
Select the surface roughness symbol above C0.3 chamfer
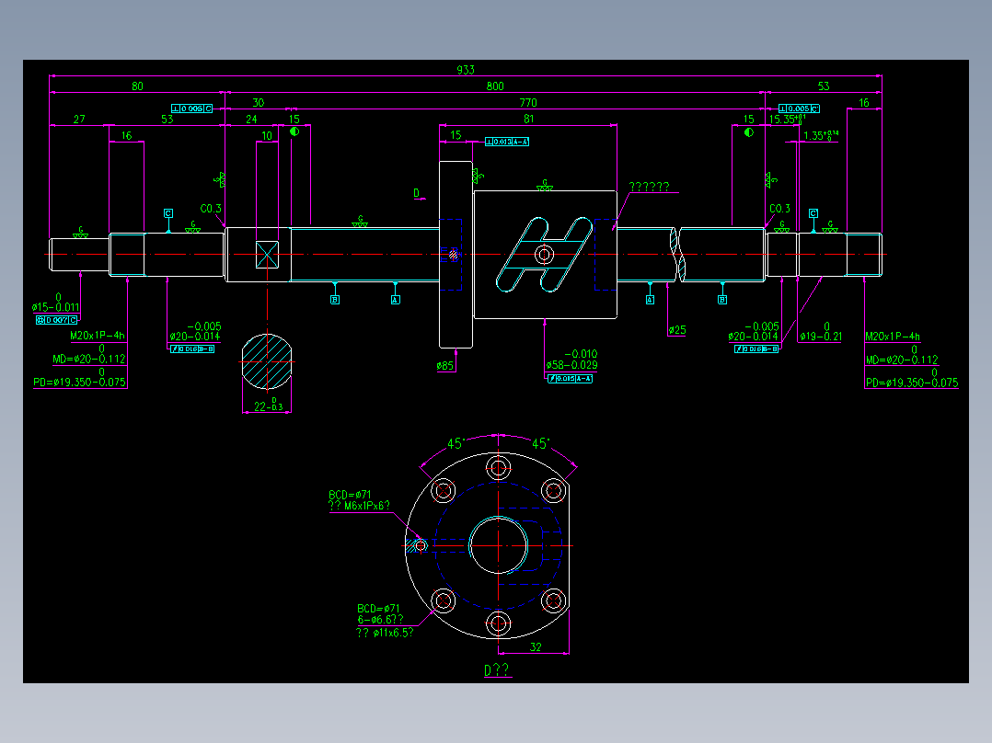click(x=192, y=225)
